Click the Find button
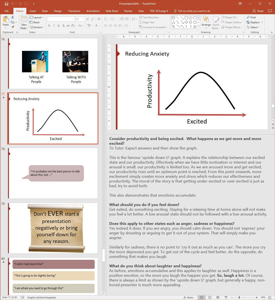The height and width of the screenshot is (300, 275). coord(251,17)
